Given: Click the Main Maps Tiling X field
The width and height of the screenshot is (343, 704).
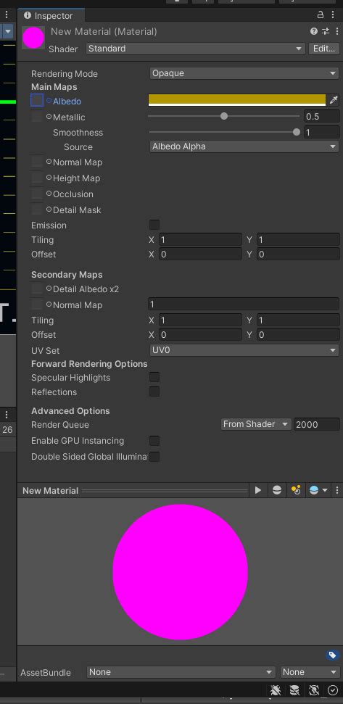Looking at the screenshot, I should [200, 240].
